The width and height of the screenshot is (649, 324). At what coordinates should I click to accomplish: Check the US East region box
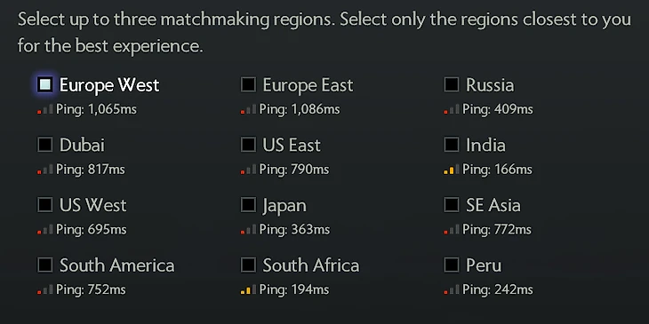(x=248, y=145)
